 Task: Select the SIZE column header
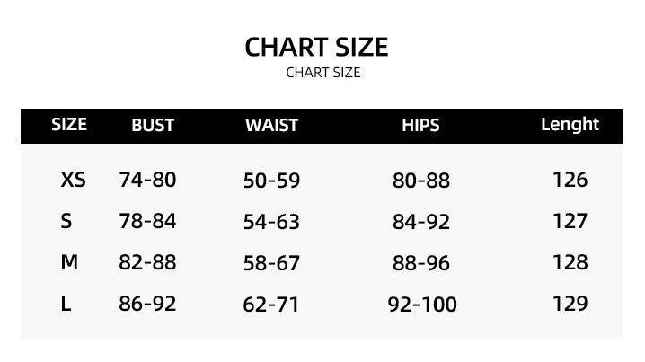[69, 124]
